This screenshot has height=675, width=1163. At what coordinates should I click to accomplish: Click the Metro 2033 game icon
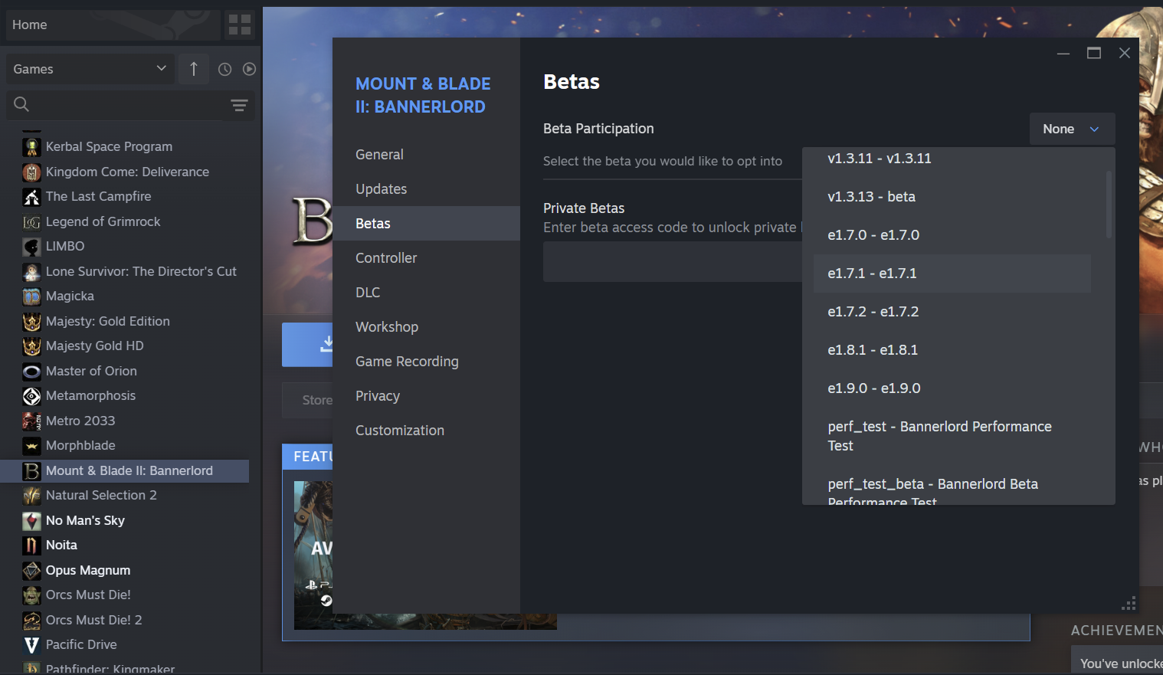(x=31, y=421)
